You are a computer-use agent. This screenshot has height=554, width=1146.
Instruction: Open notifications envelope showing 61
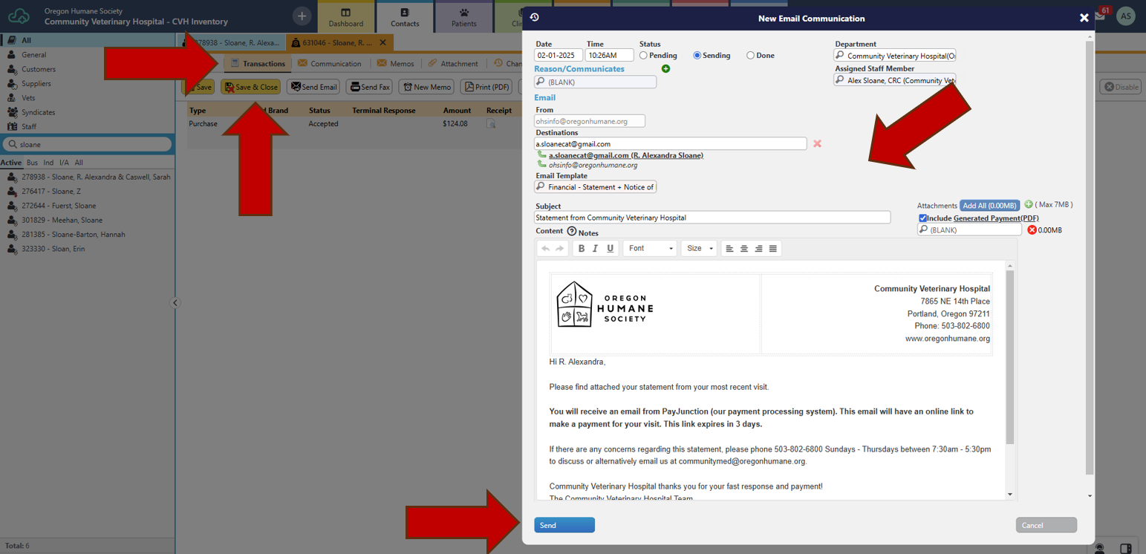tap(1100, 16)
